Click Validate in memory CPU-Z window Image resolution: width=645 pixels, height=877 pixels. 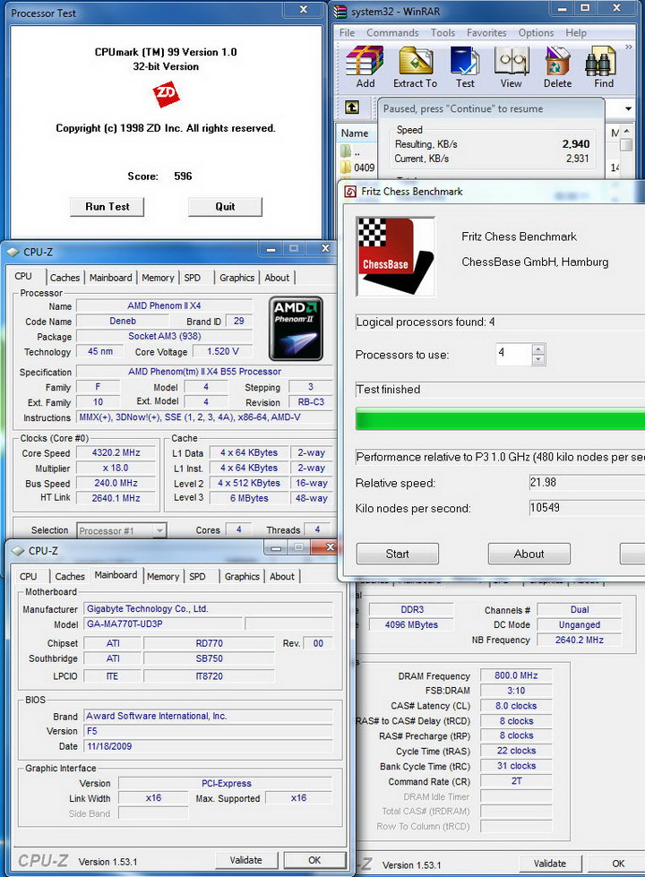(x=550, y=864)
